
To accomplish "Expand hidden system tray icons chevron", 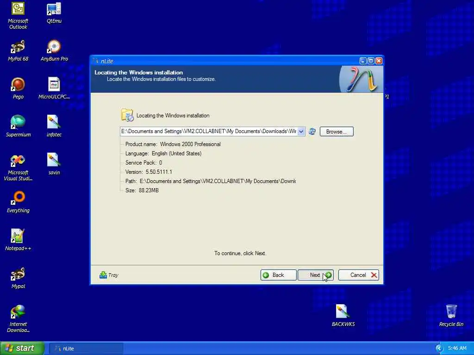I will click(439, 349).
